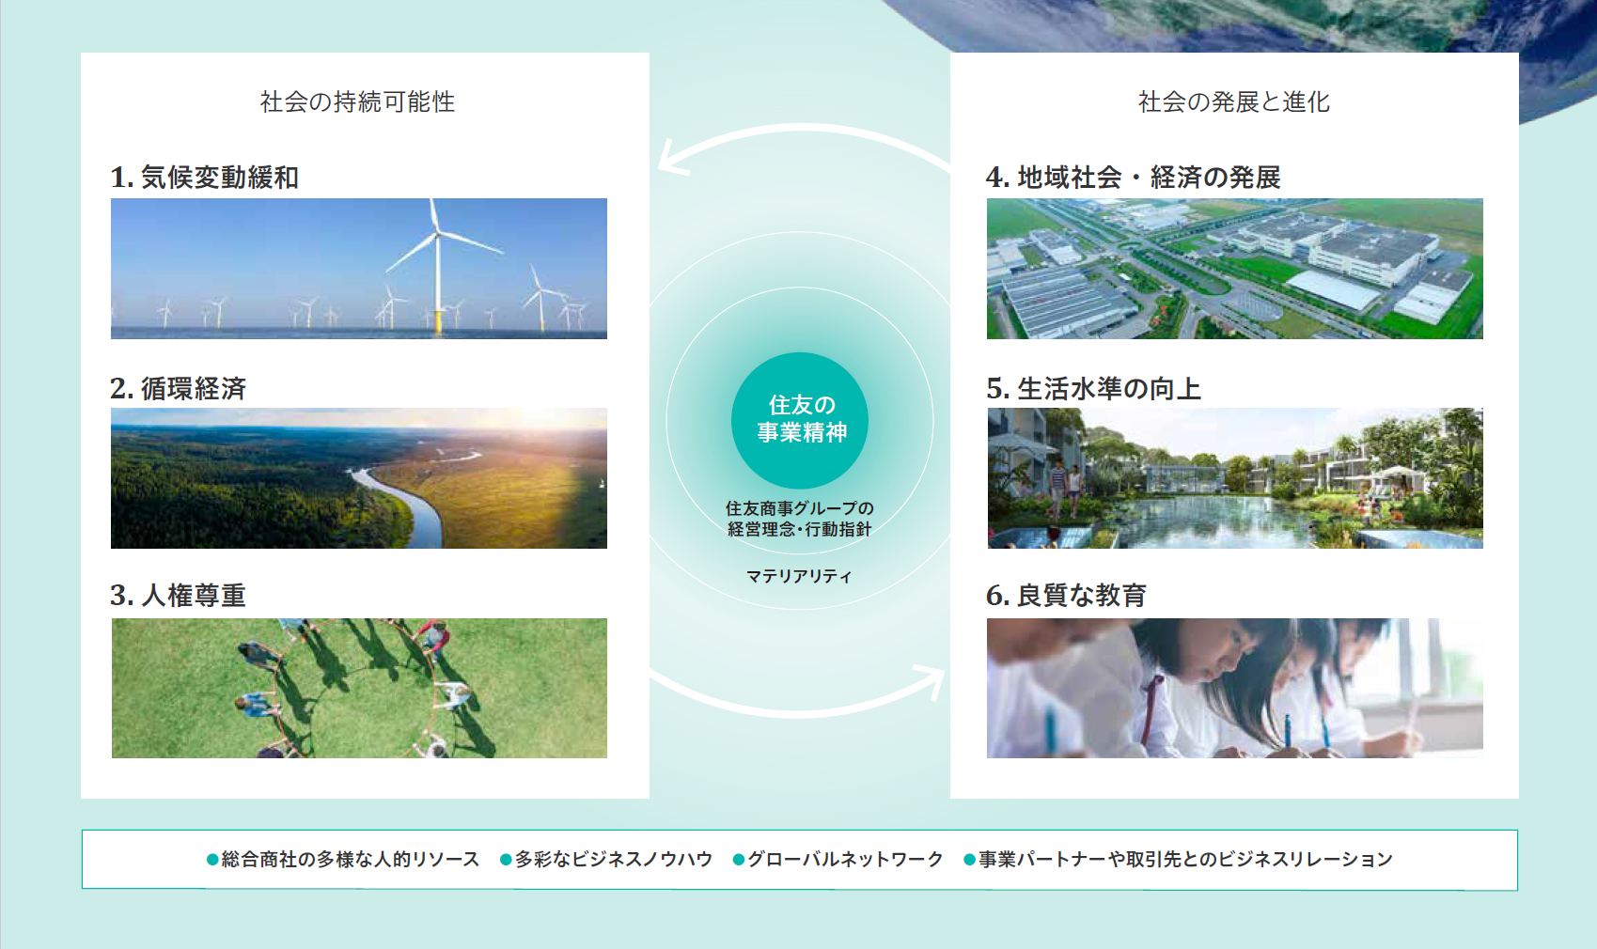This screenshot has height=949, width=1597.
Task: Click the title 1. 気候変動緩和
Action: pos(205,177)
